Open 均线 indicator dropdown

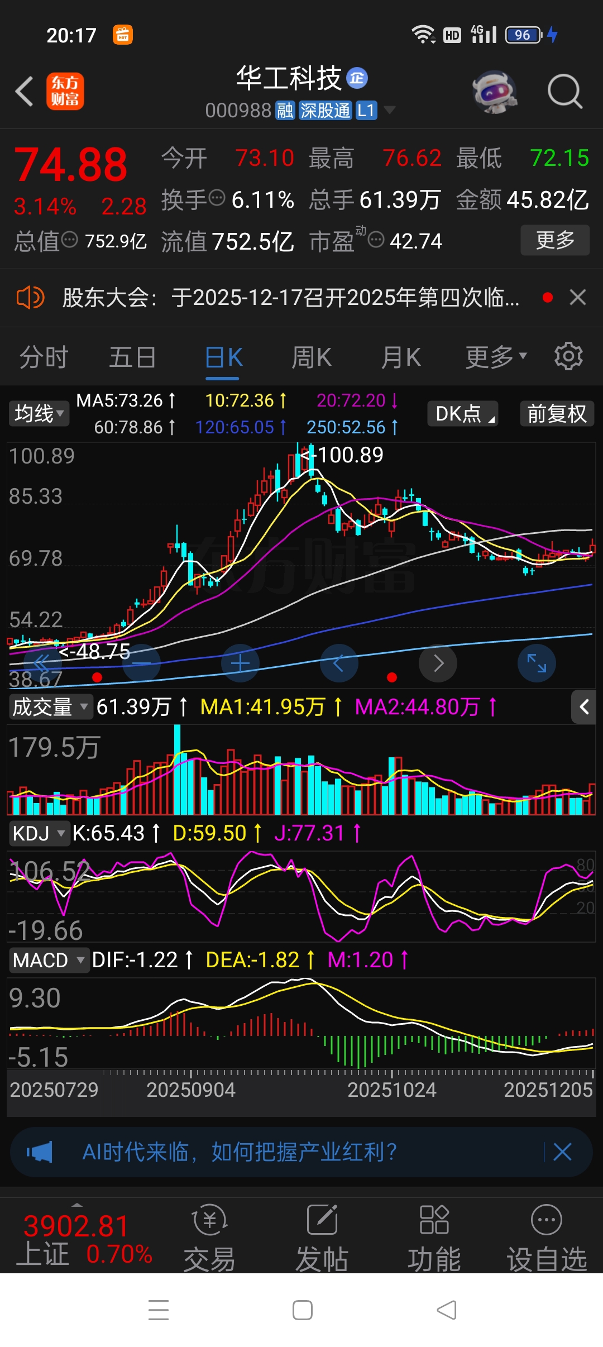coord(39,414)
